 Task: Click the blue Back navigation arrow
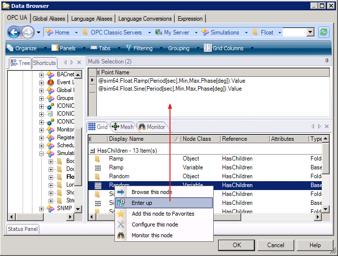14,32
